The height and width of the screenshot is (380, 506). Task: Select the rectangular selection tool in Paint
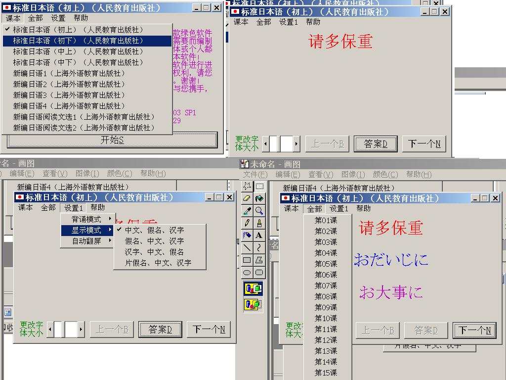click(259, 186)
